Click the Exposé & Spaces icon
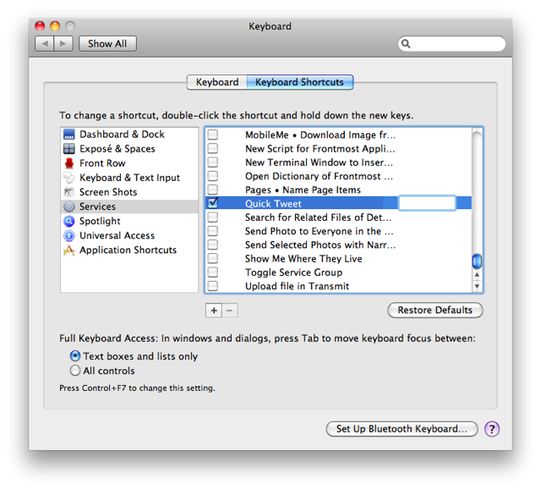The width and height of the screenshot is (541, 490). [x=69, y=149]
